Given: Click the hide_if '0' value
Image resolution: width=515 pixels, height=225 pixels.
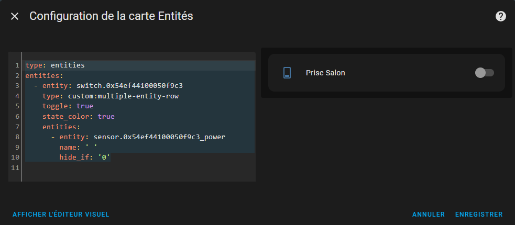Looking at the screenshot, I should [x=104, y=157].
